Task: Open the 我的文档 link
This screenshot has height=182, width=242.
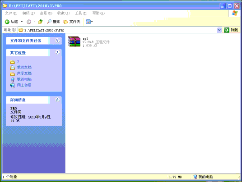Action: click(24, 67)
